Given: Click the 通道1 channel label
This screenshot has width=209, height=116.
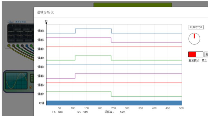Looking at the screenshot, I should [41, 94].
